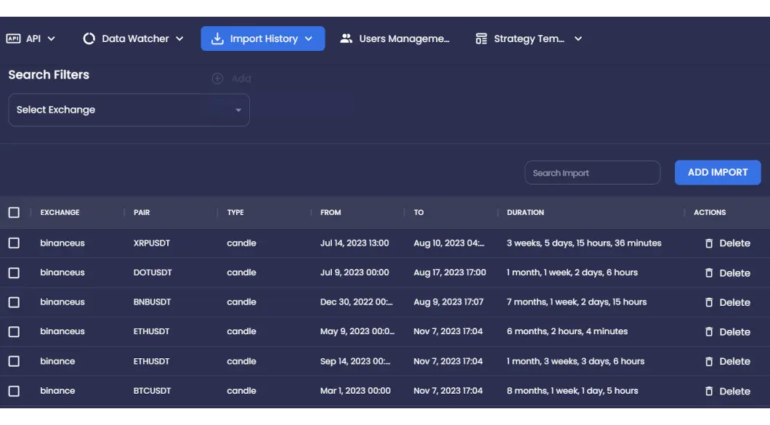Click the Users Management people icon
The width and height of the screenshot is (770, 425).
click(x=346, y=39)
